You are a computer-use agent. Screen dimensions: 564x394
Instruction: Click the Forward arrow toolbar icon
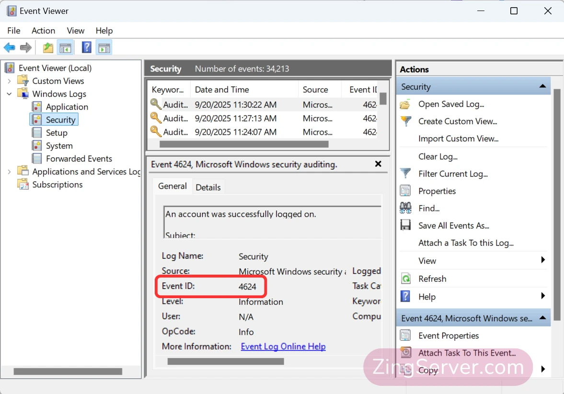26,47
